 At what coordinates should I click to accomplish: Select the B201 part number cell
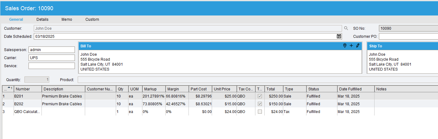(x=28, y=96)
